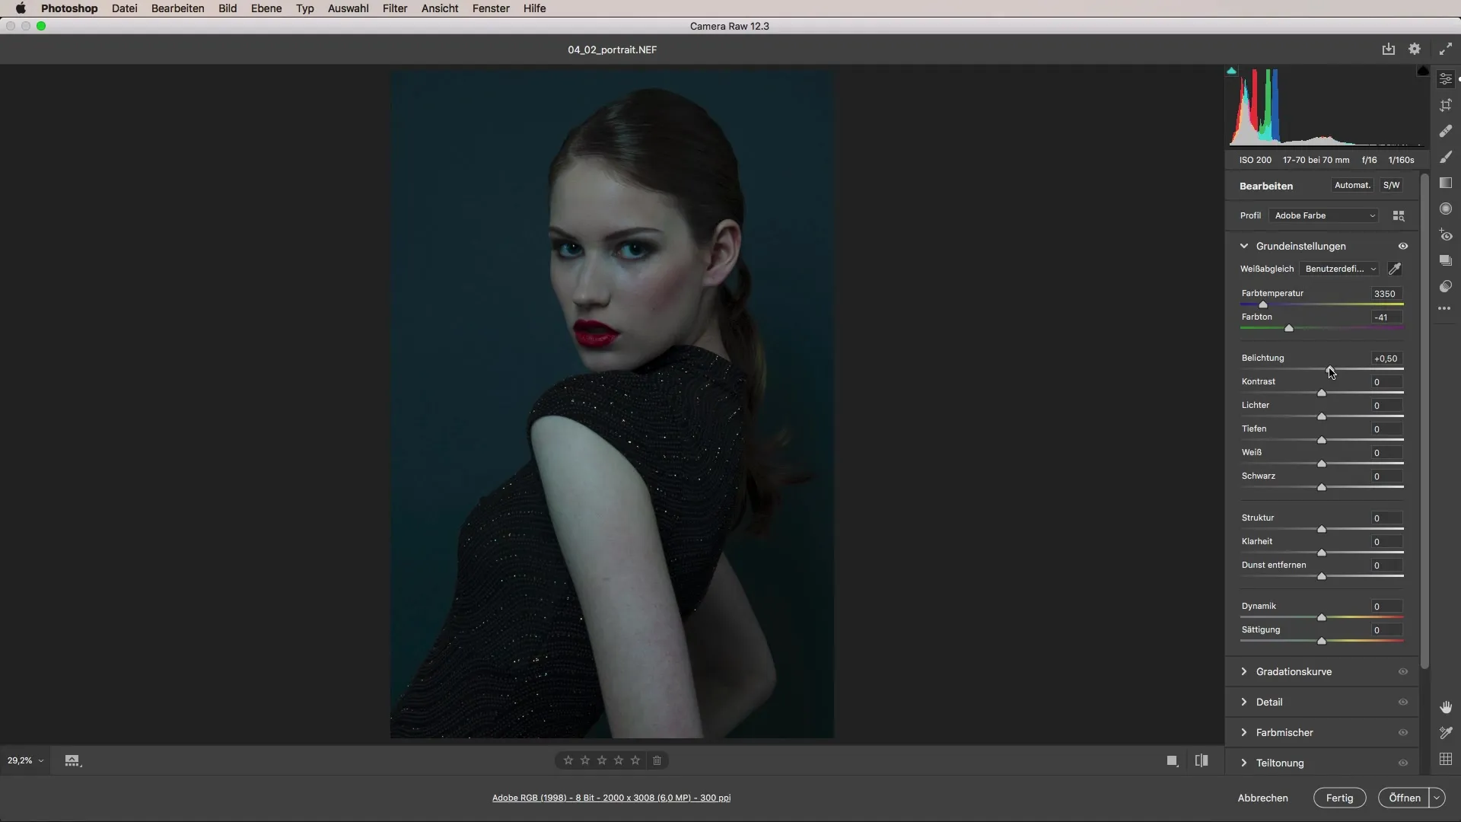This screenshot has width=1461, height=822.
Task: Open the Ebene menu
Action: click(x=266, y=8)
